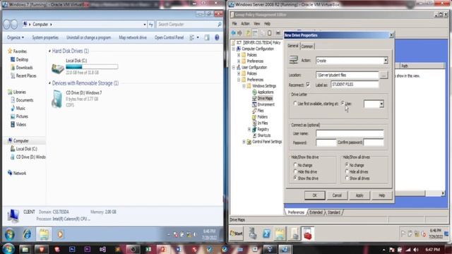Switch to the Extended tab
Viewport: 452px width, 254px height.
316,212
